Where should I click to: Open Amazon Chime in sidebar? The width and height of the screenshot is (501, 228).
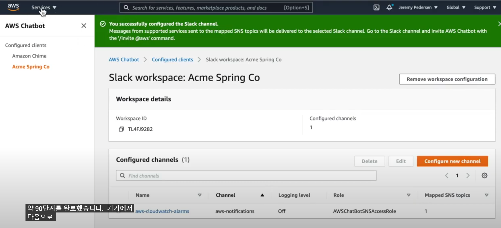pos(29,56)
